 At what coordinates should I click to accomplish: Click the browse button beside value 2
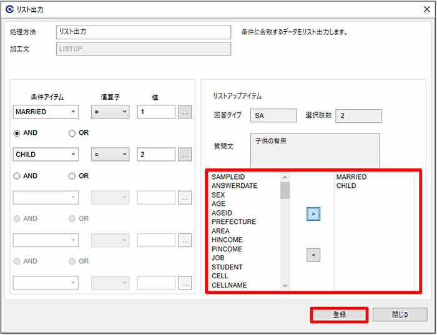[x=185, y=154]
